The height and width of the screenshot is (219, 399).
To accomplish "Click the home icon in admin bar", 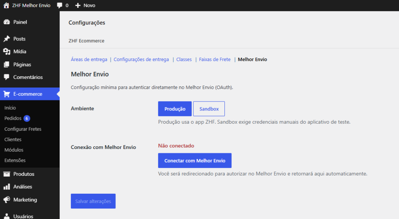I will (6, 5).
